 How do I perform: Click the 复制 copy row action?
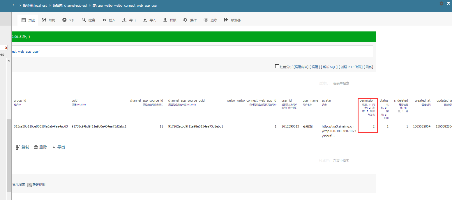point(22,147)
